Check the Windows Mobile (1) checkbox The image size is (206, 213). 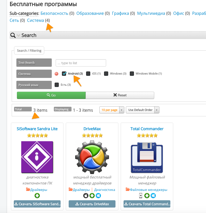point(132,74)
